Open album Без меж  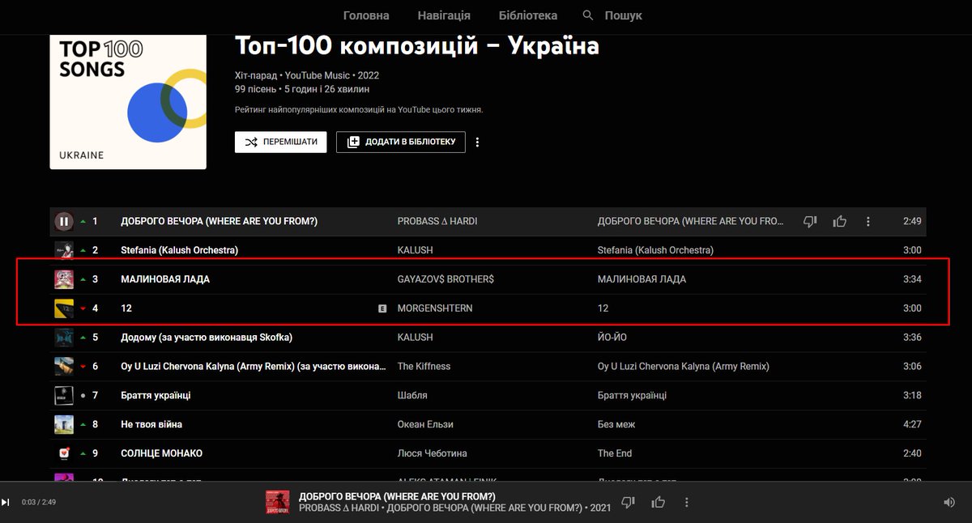616,424
